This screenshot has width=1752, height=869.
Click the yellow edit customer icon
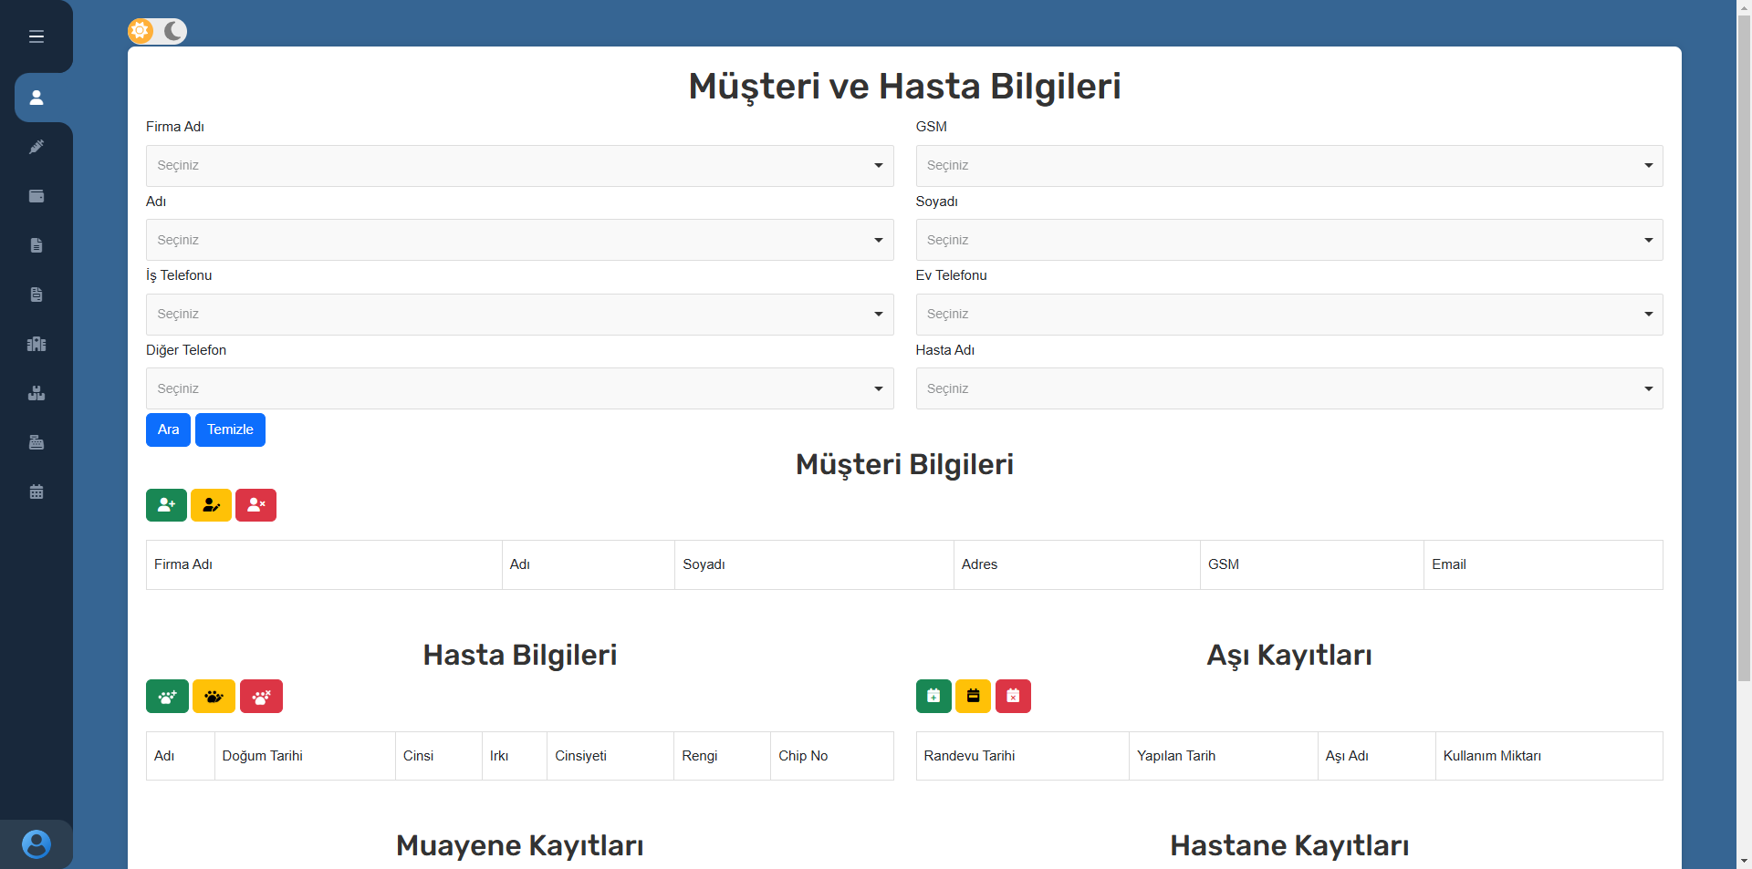tap(211, 505)
